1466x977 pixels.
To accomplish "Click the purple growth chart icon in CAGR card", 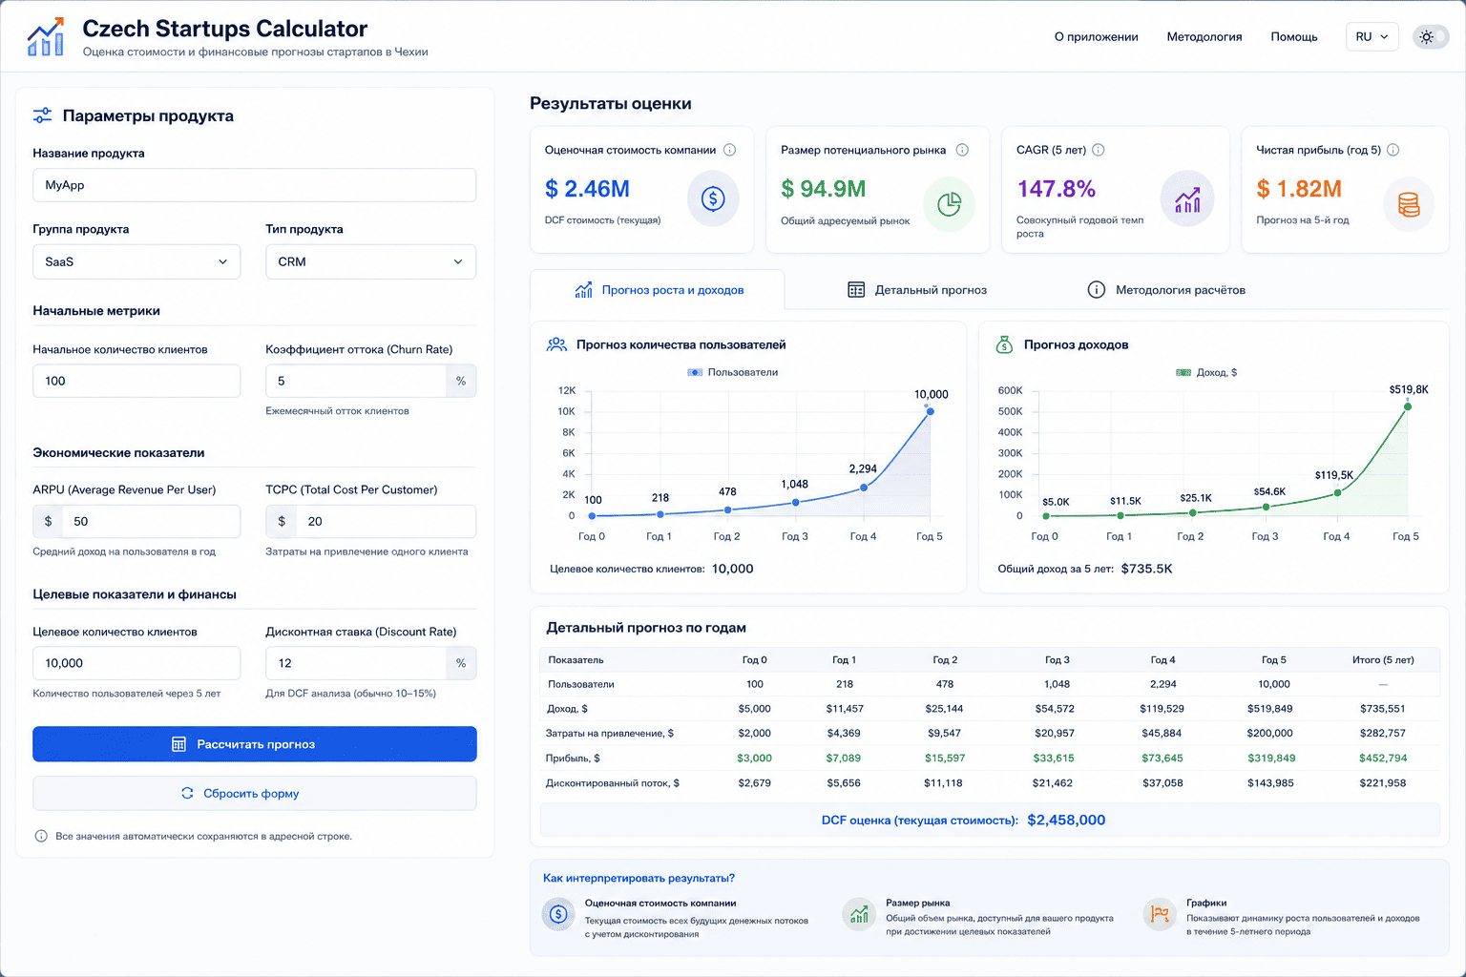I will pyautogui.click(x=1187, y=198).
